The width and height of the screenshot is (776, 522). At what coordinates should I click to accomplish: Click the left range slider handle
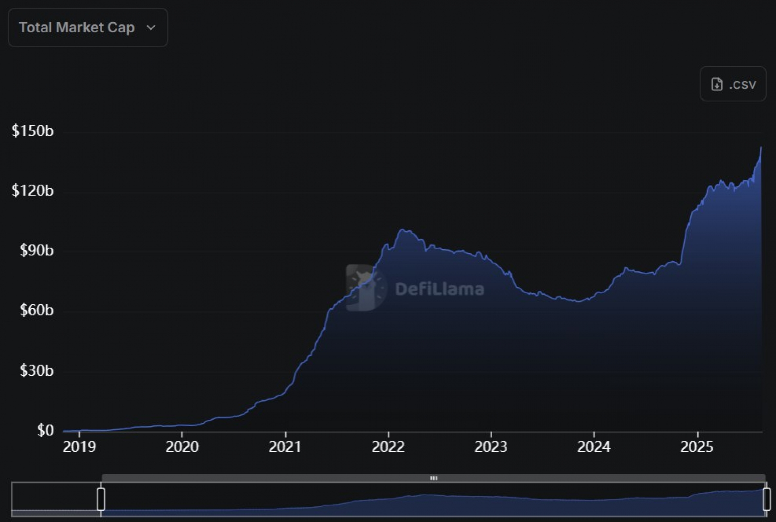(x=101, y=499)
